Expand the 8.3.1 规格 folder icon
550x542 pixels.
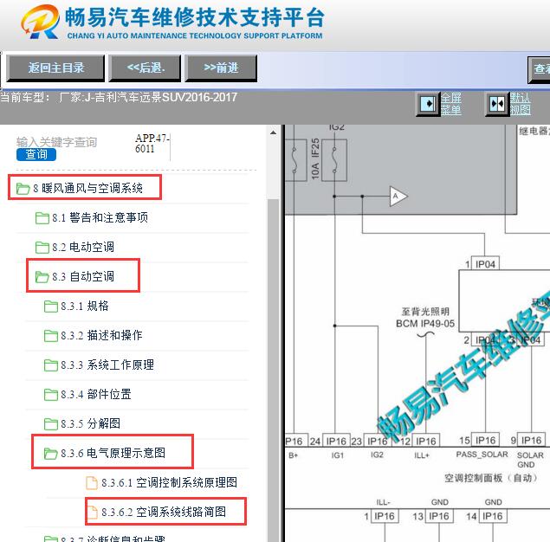51,306
